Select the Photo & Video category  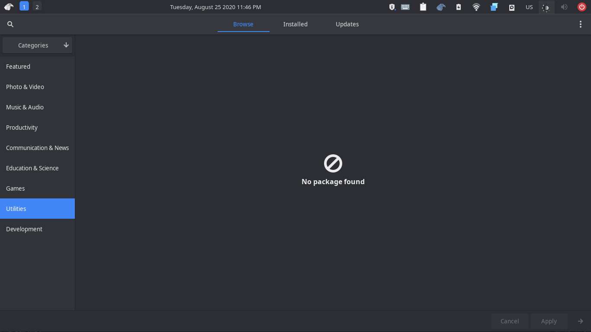(x=37, y=87)
